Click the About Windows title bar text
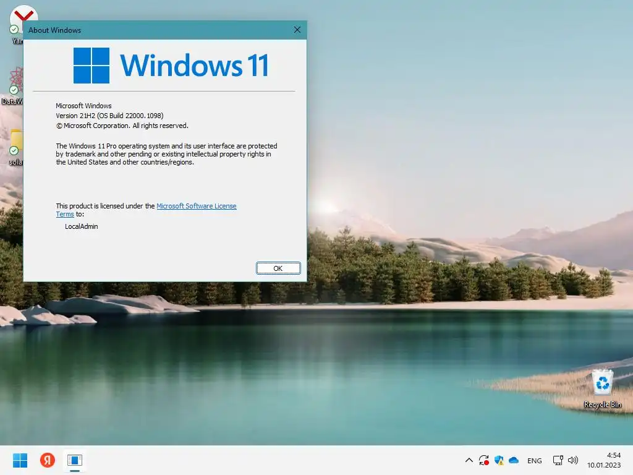 click(x=54, y=30)
